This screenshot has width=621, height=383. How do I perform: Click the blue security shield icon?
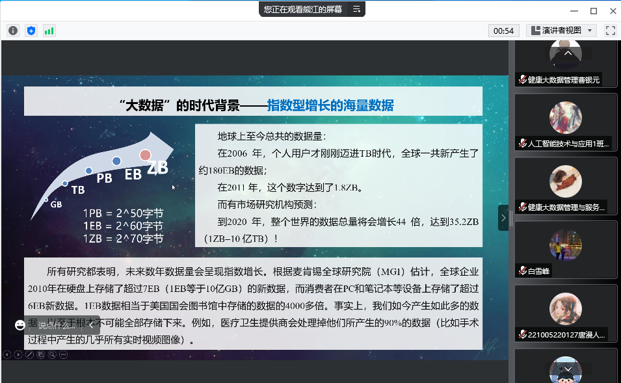click(31, 31)
